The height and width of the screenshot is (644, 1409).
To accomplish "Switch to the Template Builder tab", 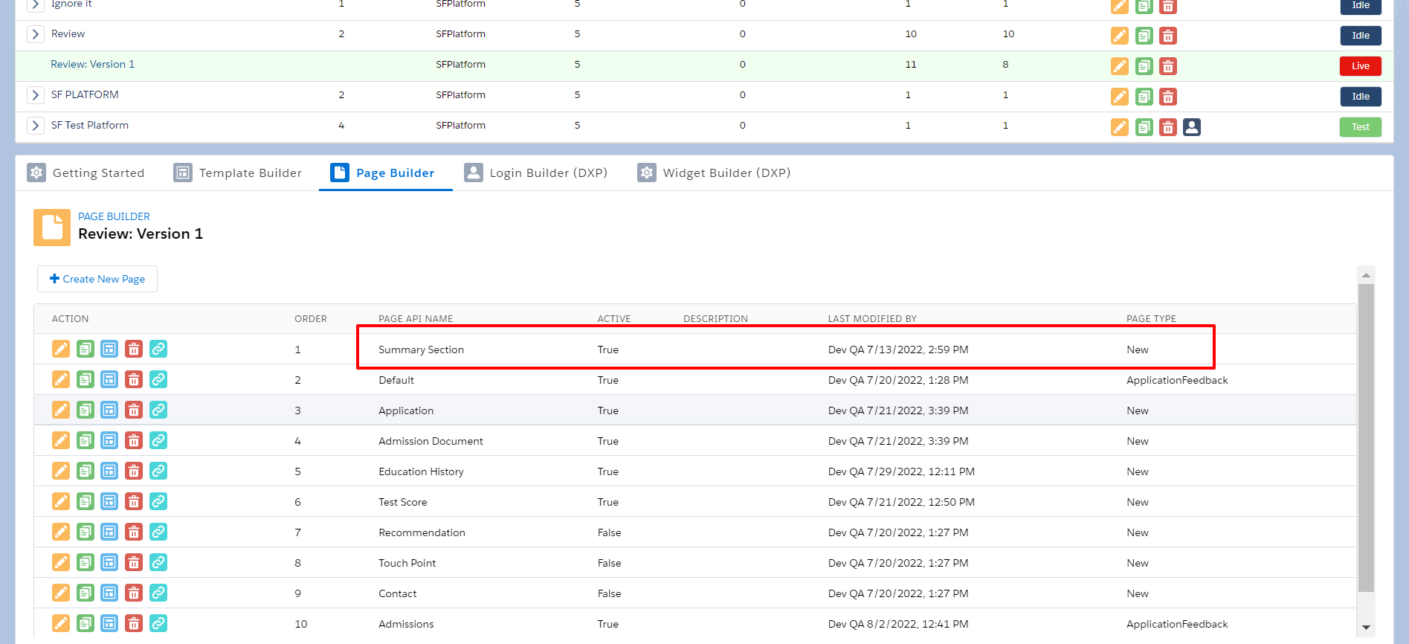I will [x=238, y=173].
